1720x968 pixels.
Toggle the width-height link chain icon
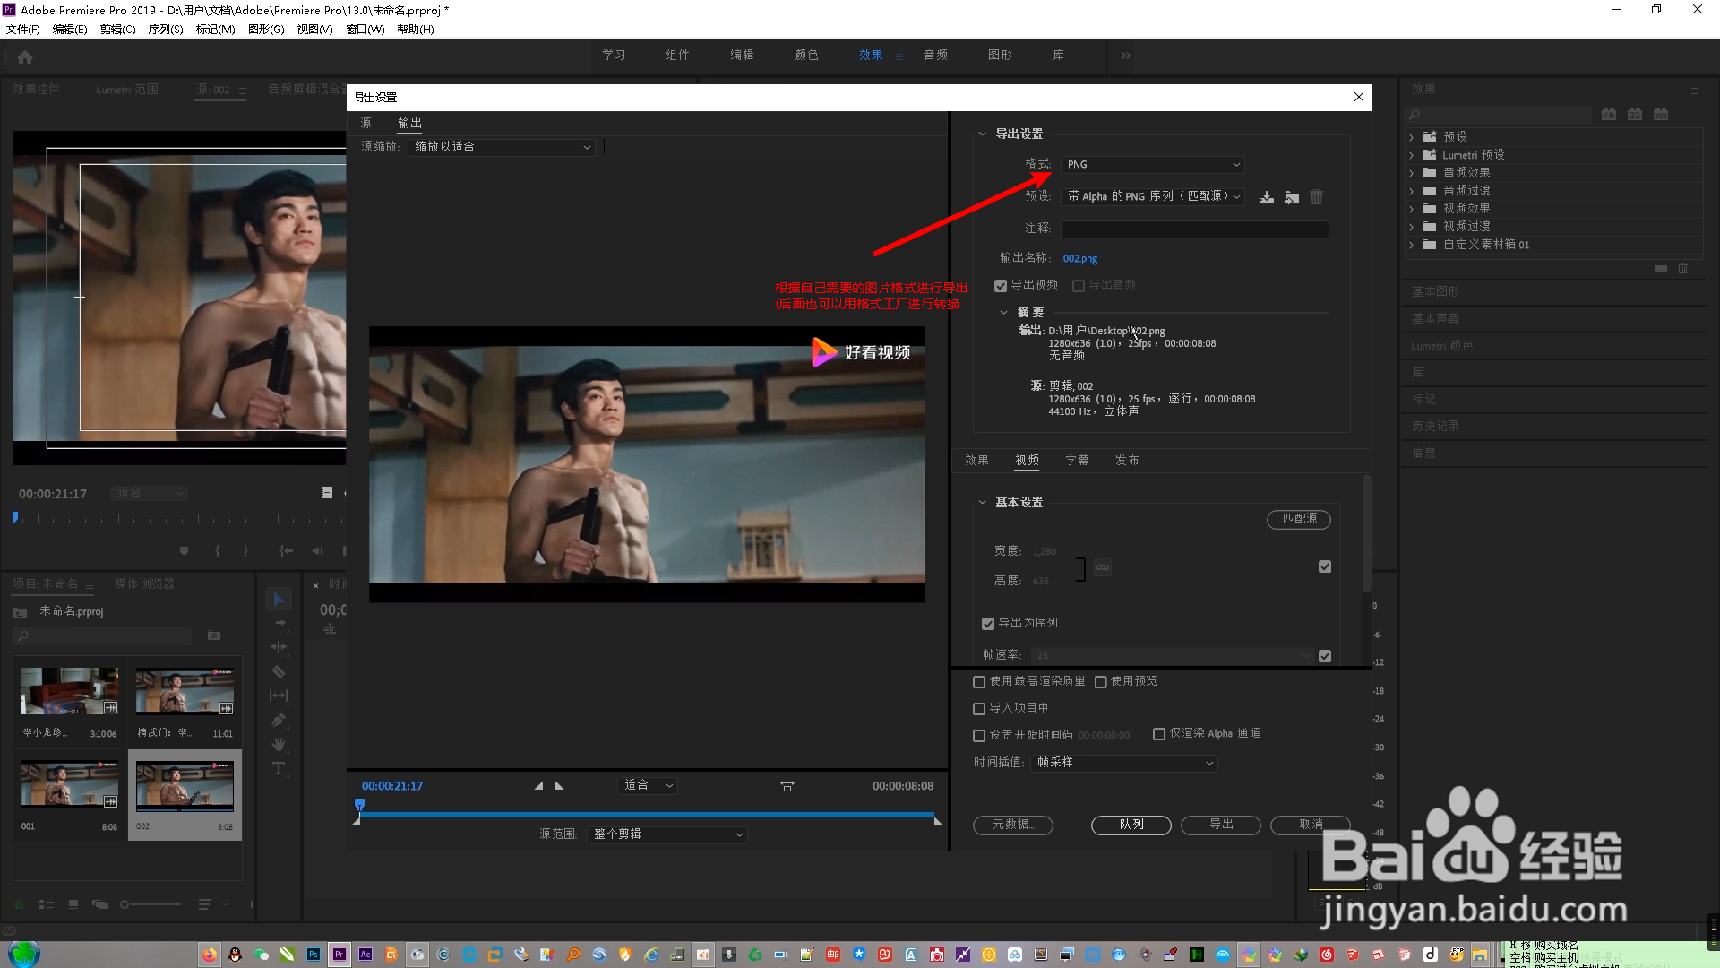[1103, 567]
